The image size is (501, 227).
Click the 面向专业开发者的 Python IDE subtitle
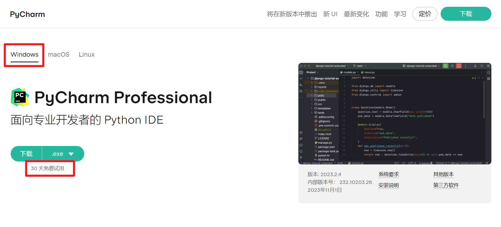coord(87,120)
